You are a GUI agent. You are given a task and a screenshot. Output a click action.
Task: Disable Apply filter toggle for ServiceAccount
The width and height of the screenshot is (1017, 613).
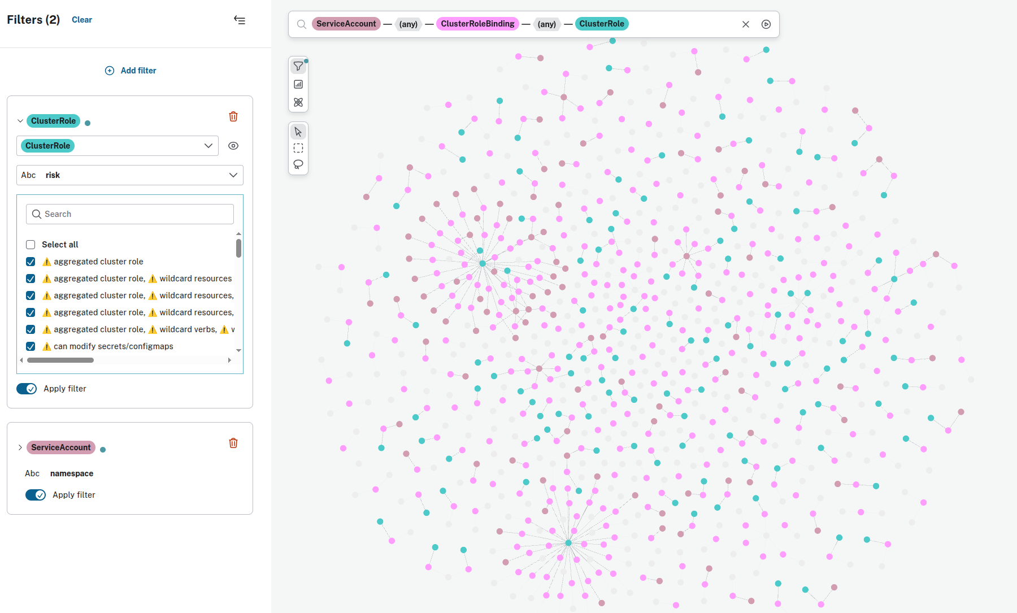coord(36,495)
